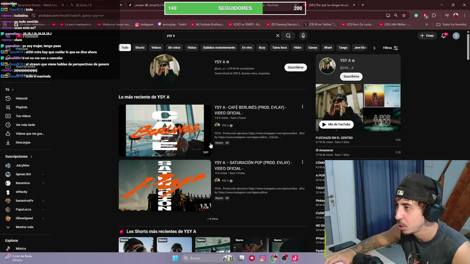Image resolution: width=470 pixels, height=264 pixels.
Task: Open FLECHAZO EN EL CENTRO track
Action: click(x=334, y=138)
